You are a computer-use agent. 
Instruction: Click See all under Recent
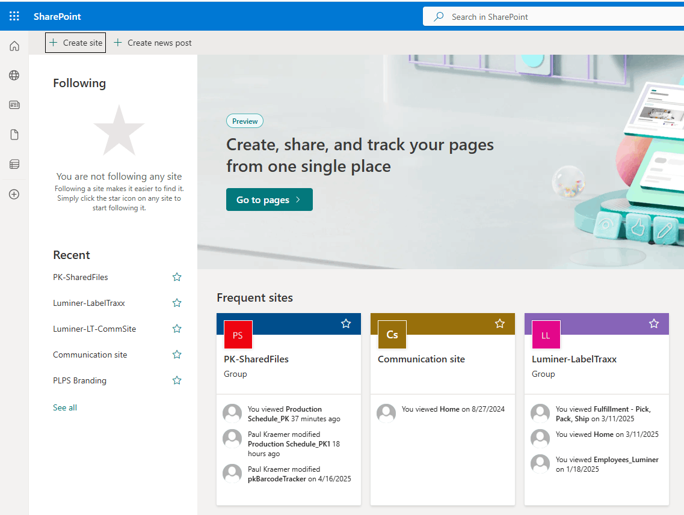(x=65, y=407)
